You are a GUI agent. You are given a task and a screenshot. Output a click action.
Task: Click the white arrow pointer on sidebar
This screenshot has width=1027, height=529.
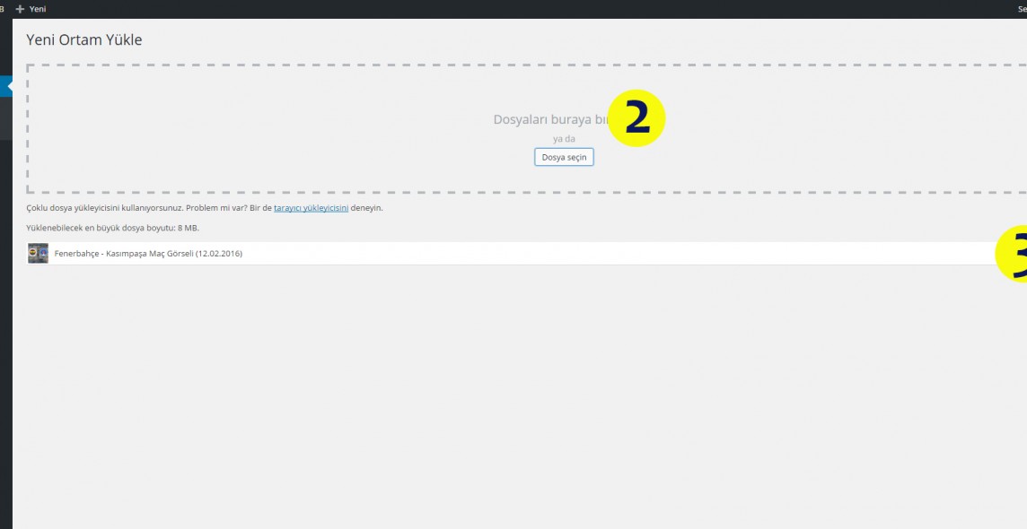9,87
